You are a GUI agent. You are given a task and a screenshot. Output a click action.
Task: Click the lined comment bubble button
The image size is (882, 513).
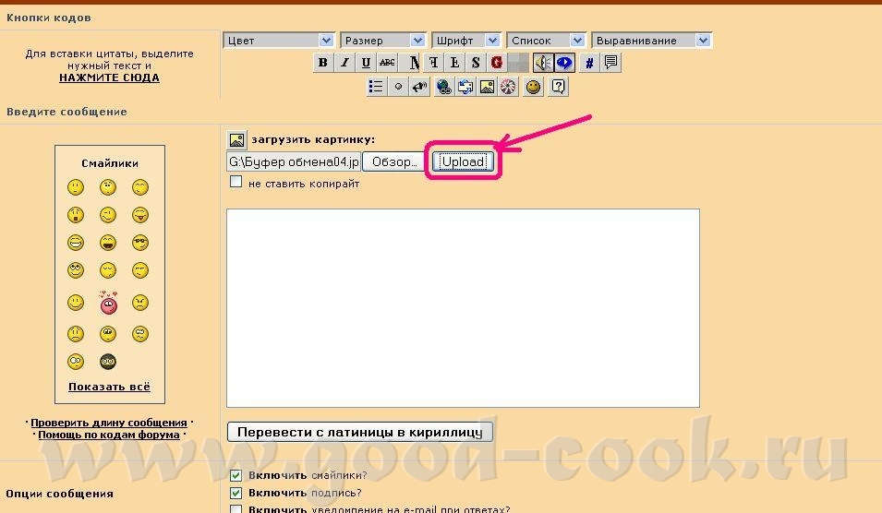click(x=610, y=63)
